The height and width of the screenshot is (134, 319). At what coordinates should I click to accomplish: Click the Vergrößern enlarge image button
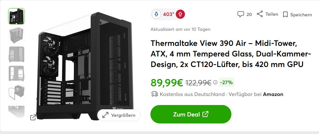(119, 115)
